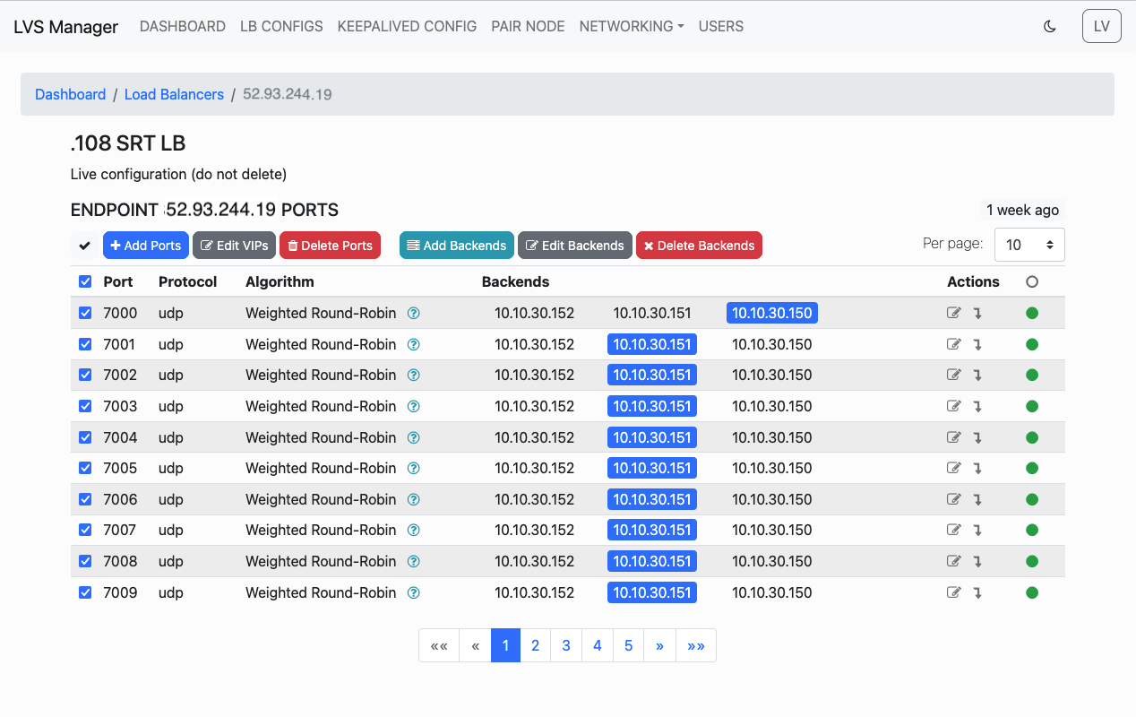The width and height of the screenshot is (1136, 717).
Task: Uncheck the port 7008 checkbox
Action: [85, 561]
